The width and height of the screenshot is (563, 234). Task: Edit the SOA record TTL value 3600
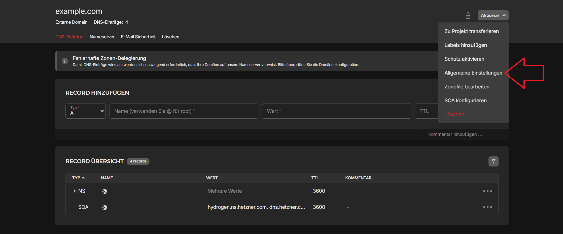pos(319,207)
